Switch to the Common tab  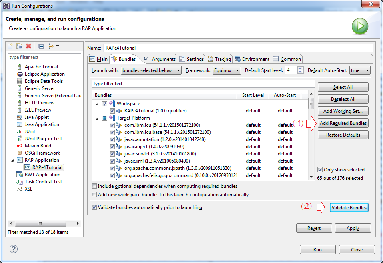pyautogui.click(x=287, y=59)
